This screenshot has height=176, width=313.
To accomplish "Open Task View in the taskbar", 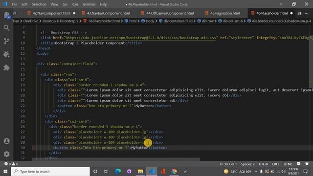I will pyautogui.click(x=106, y=172).
